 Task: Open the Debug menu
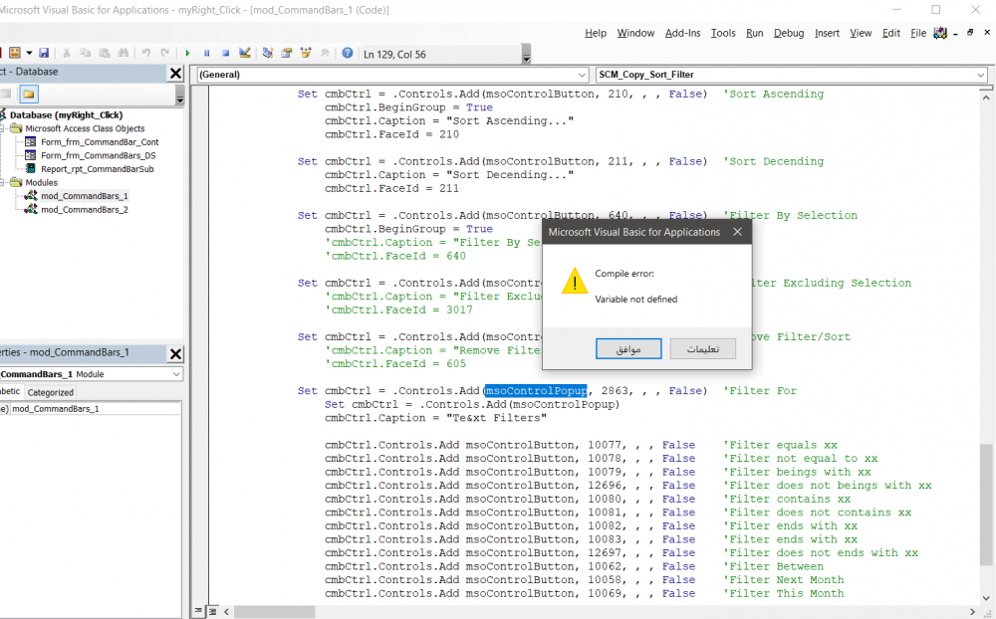pyautogui.click(x=789, y=33)
